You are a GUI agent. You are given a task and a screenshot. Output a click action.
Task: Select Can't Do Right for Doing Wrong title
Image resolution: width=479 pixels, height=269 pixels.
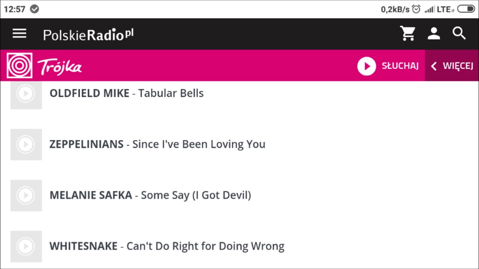click(x=205, y=246)
